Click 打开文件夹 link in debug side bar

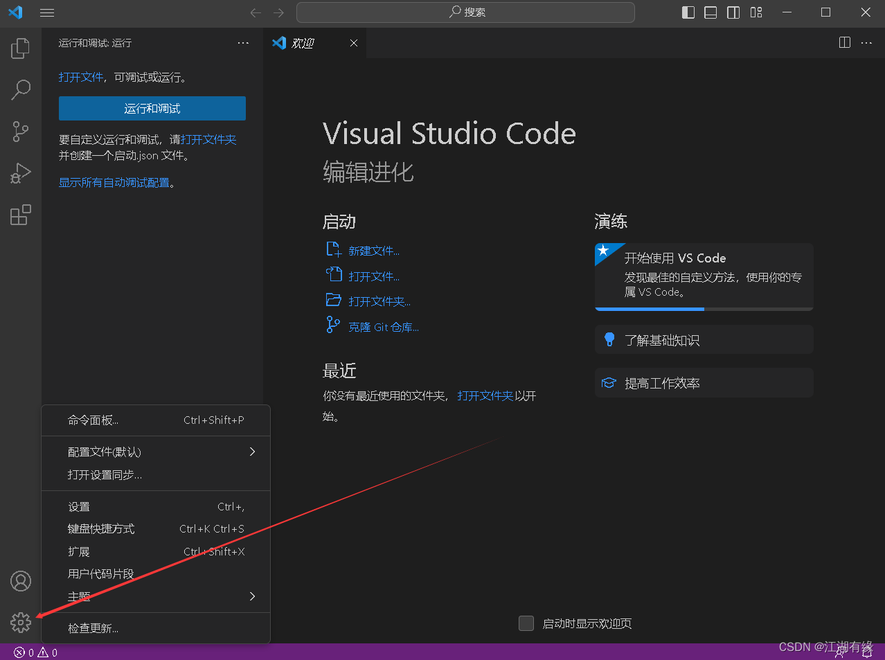tap(208, 139)
